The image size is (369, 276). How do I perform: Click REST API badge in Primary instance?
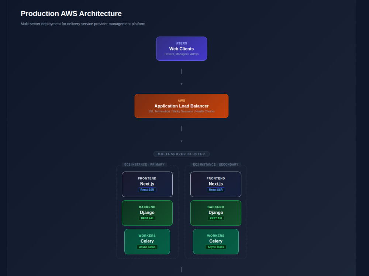[147, 218]
